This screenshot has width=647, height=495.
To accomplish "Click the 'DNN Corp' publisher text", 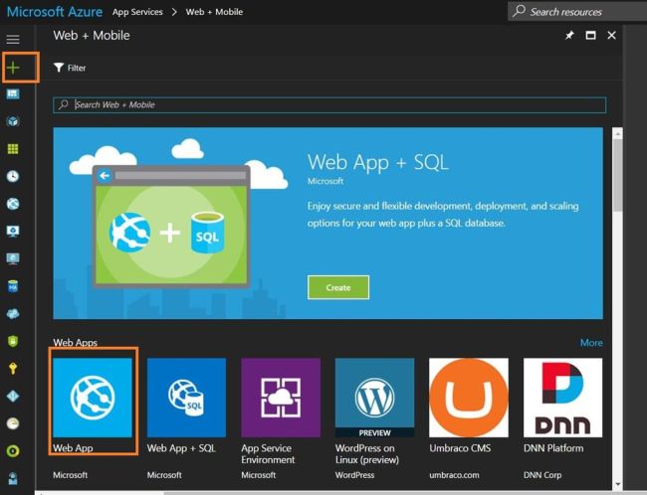I will 542,475.
